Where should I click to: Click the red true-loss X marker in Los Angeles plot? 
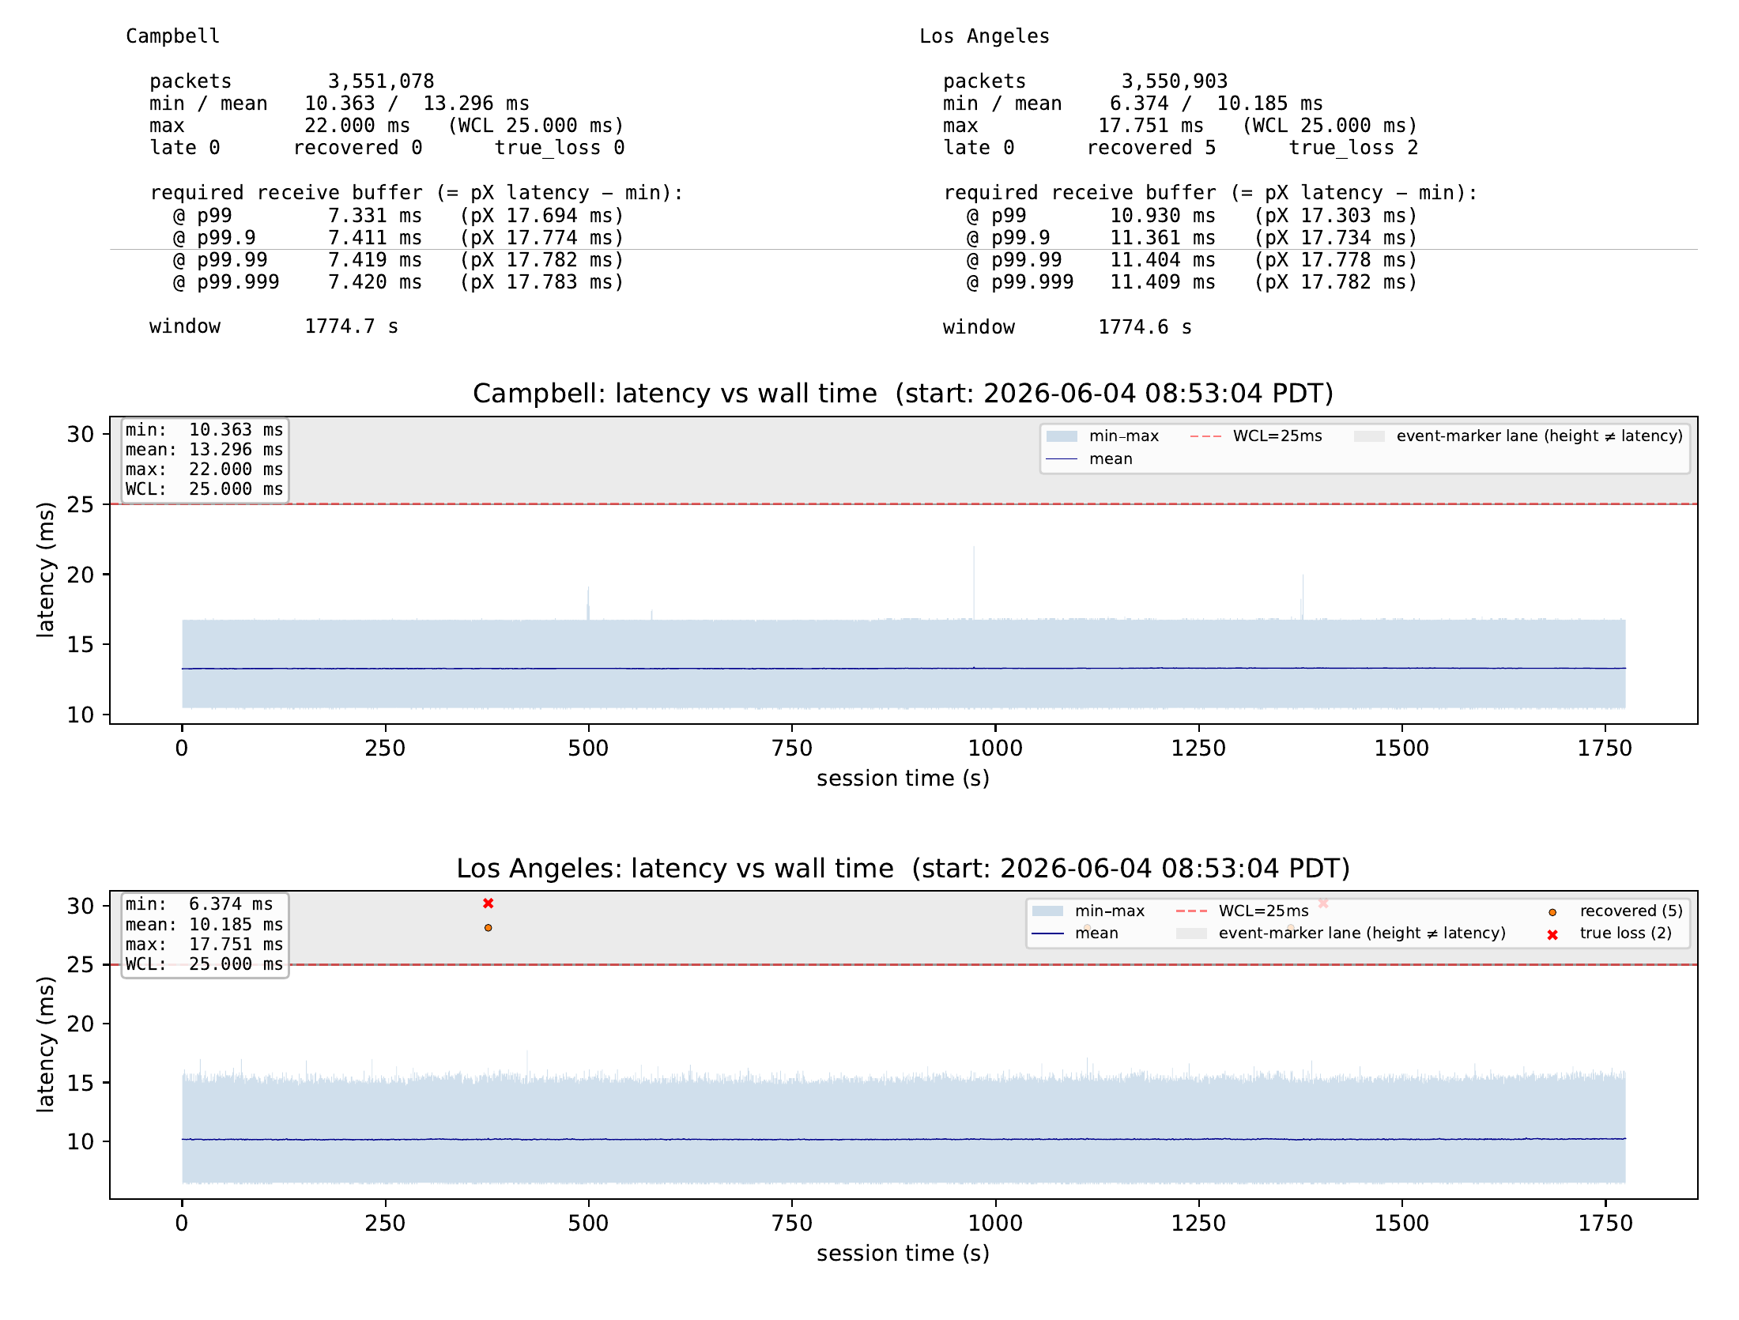[x=489, y=903]
